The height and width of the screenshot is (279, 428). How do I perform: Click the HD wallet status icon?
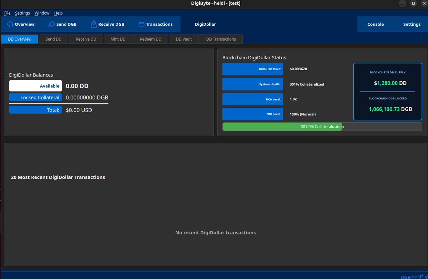414,277
